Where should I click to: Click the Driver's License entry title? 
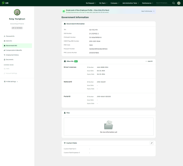pyautogui.click(x=70, y=67)
